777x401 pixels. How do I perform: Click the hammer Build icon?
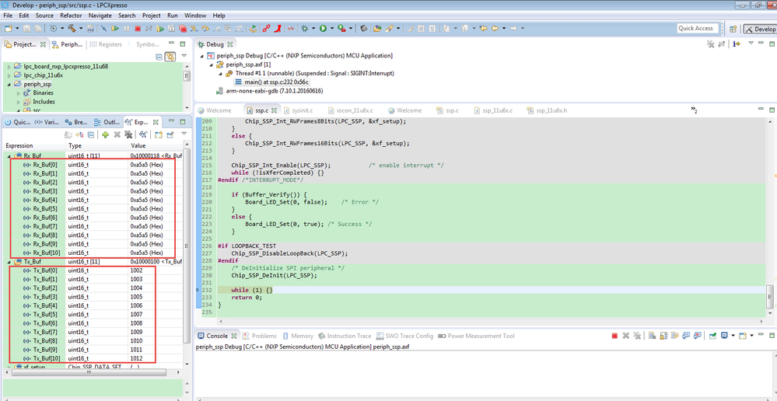(x=72, y=29)
